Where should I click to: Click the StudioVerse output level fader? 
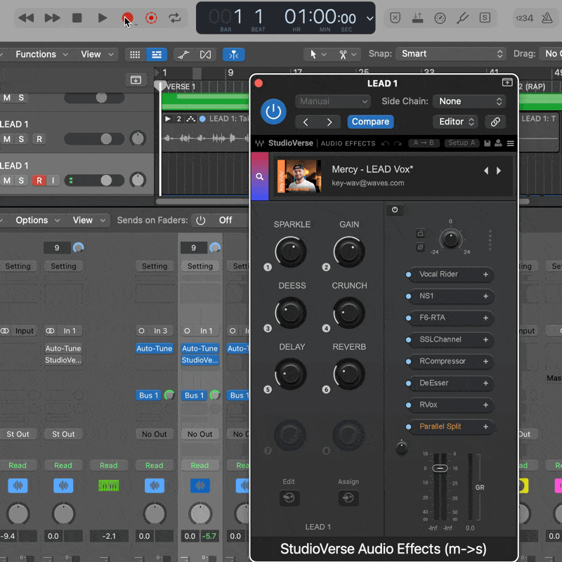(440, 468)
